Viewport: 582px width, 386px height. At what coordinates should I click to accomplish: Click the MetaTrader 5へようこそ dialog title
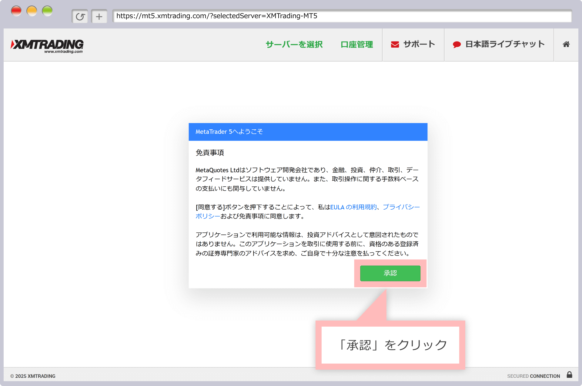(x=229, y=132)
